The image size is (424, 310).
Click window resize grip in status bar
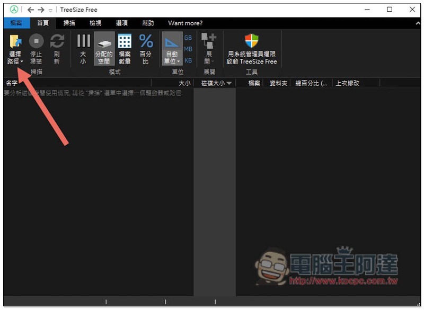pyautogui.click(x=418, y=304)
